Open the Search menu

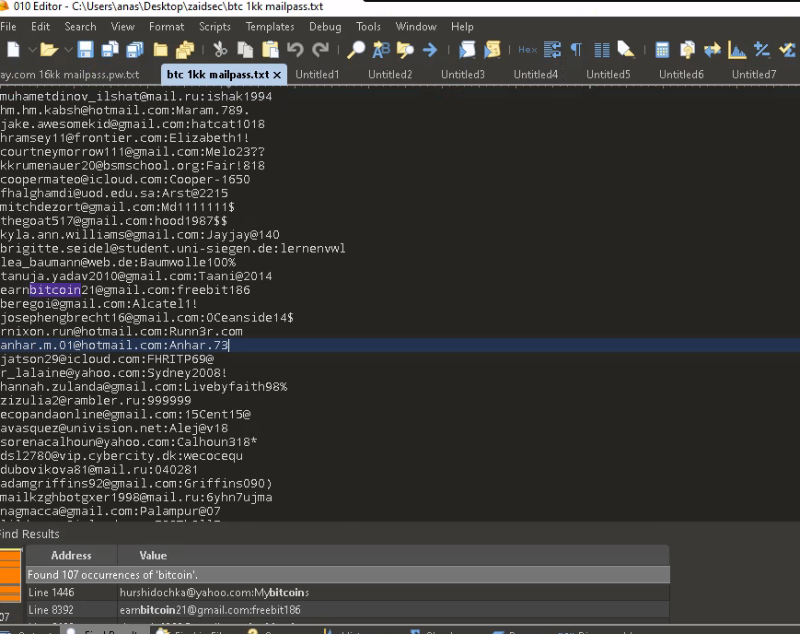tap(80, 27)
